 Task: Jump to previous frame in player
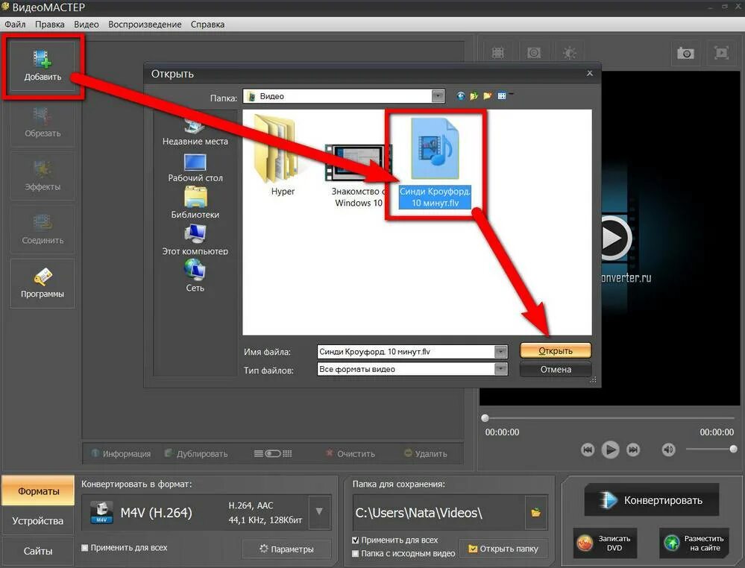588,449
